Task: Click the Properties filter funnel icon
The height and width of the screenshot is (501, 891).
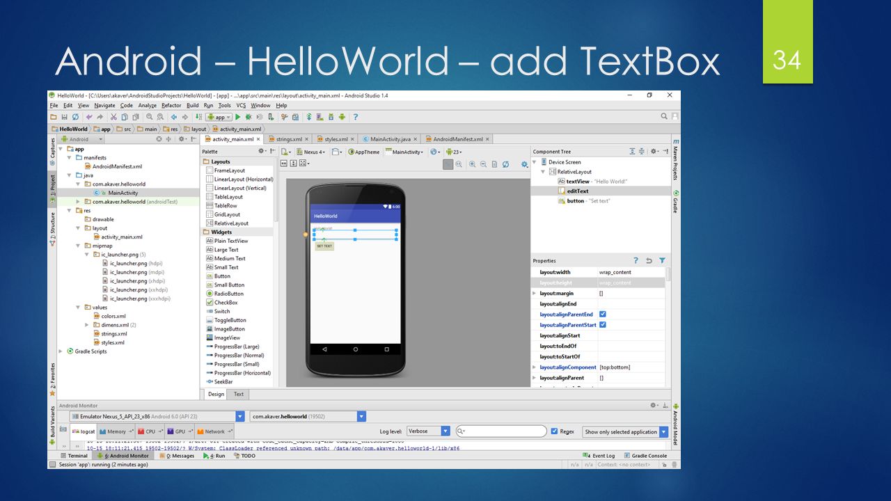Action: pyautogui.click(x=662, y=260)
